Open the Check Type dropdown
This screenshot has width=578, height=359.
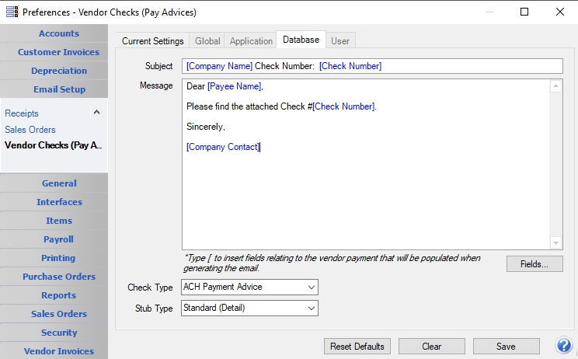[x=249, y=287]
